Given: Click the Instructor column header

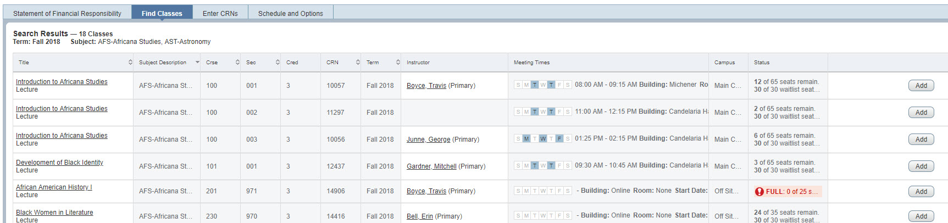Looking at the screenshot, I should coord(418,63).
